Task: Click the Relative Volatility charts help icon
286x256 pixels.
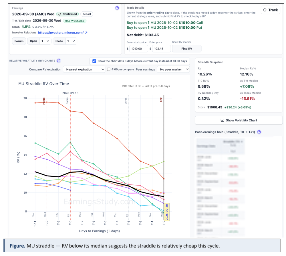Action: click(59, 61)
